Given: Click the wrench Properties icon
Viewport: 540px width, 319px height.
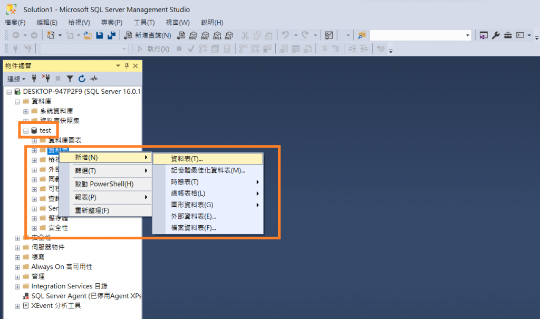Looking at the screenshot, I should coord(496,35).
